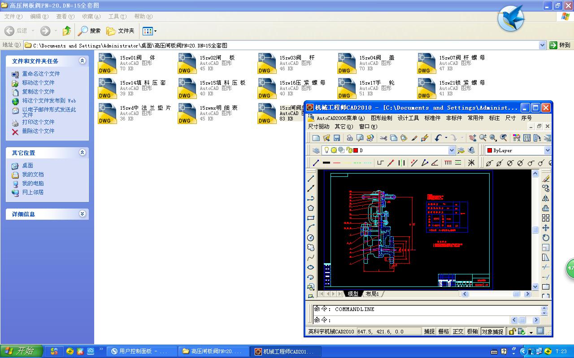Viewport: 574px width, 358px height.
Task: Toggle the layer padlock icon in layer box
Action: [349, 150]
